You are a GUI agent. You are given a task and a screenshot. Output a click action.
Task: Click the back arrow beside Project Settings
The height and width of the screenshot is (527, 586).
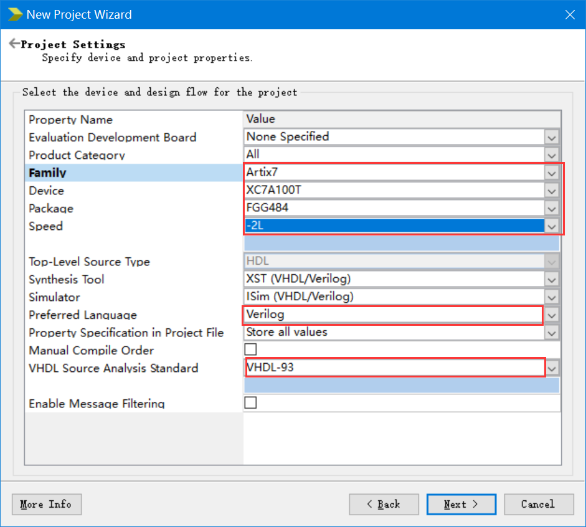coord(14,44)
